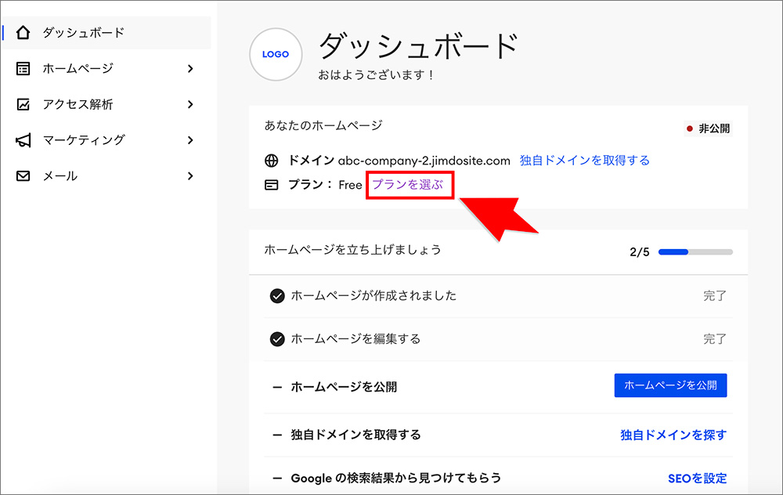The width and height of the screenshot is (783, 495).
Task: Open the メール sidebar item
Action: click(106, 175)
